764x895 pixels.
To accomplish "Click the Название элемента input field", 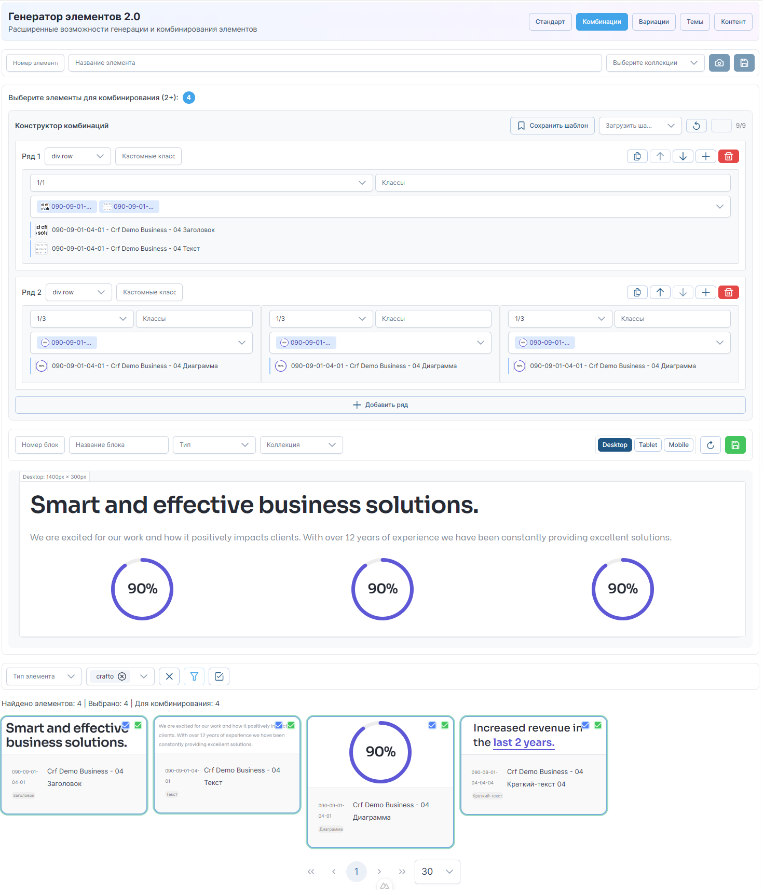I will pyautogui.click(x=335, y=63).
